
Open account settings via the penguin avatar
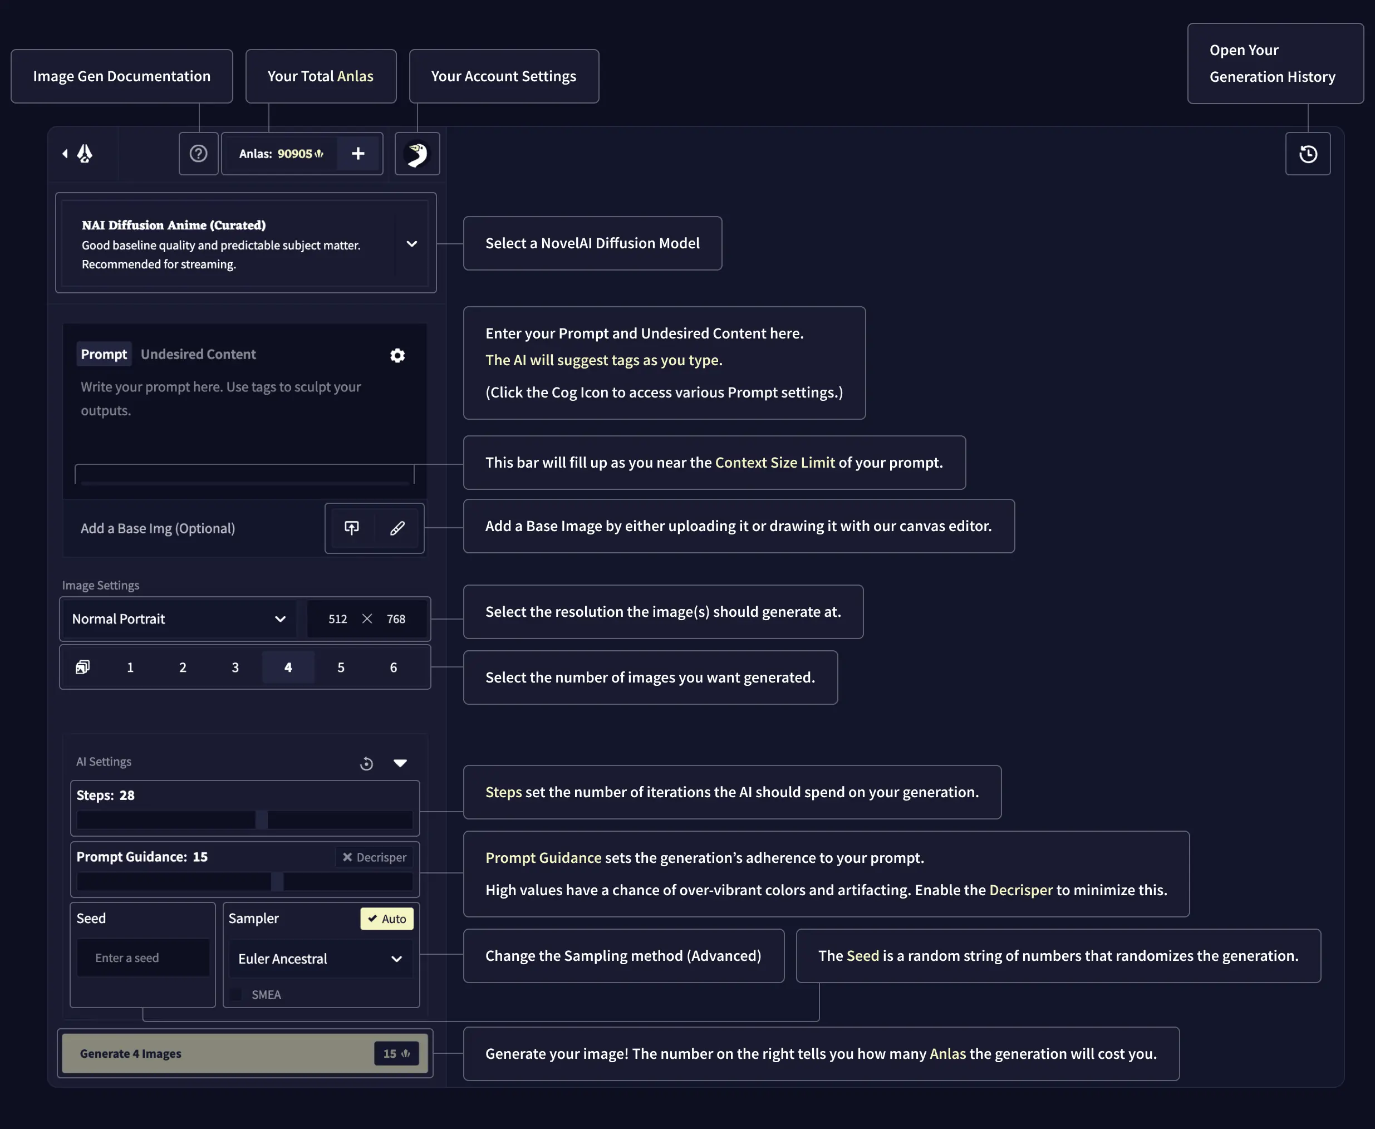click(x=417, y=154)
